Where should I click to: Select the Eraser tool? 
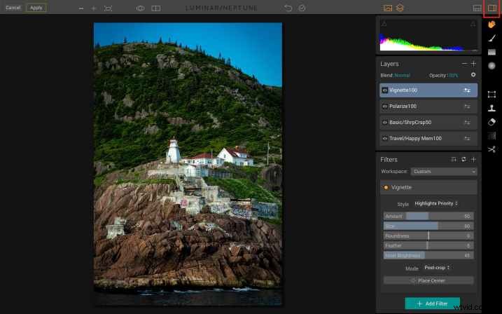point(491,122)
